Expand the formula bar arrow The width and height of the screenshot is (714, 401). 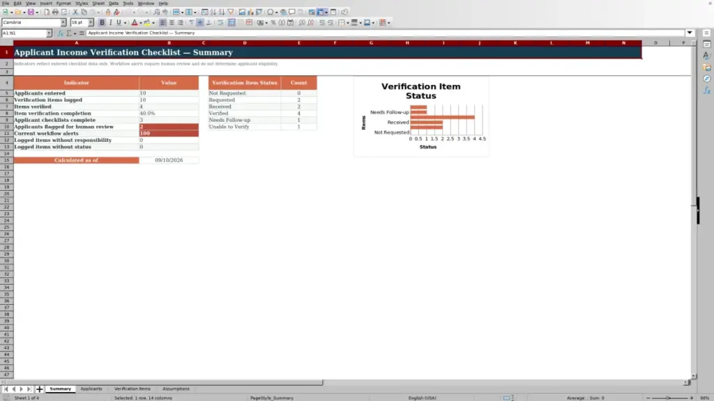pyautogui.click(x=690, y=33)
